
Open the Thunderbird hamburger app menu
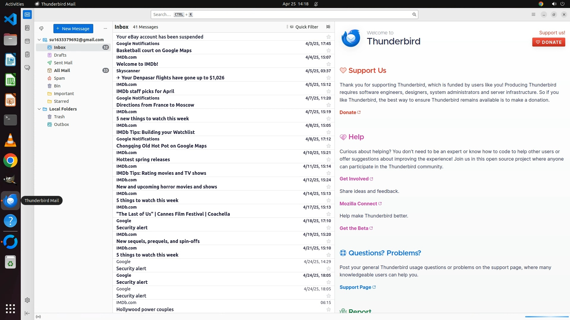point(533,15)
